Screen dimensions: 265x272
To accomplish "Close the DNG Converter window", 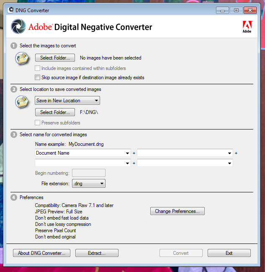I will click(250, 10).
